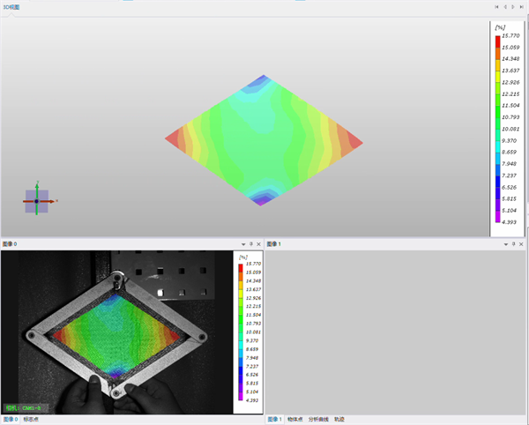Screen dimensions: 529x425
Task: Close the 图像 0 panel
Action: coord(258,244)
